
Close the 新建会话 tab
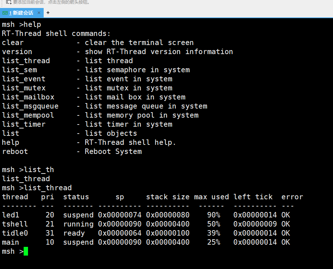pos(39,13)
